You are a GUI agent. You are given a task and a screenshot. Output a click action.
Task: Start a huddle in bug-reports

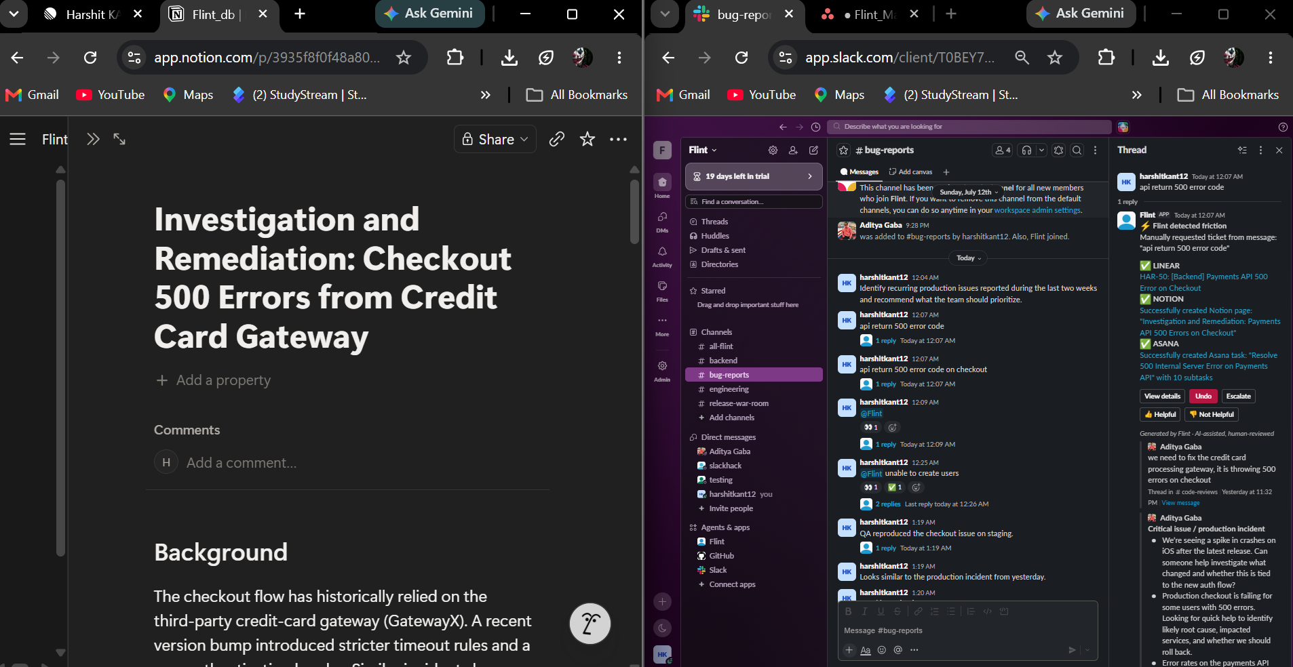click(1026, 150)
